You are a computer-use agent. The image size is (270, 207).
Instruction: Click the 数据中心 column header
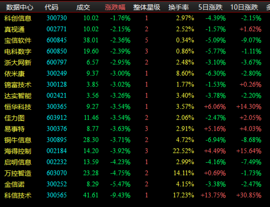click(20, 8)
